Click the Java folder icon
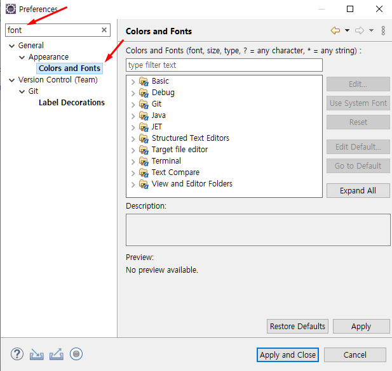The image size is (392, 371). [x=144, y=115]
